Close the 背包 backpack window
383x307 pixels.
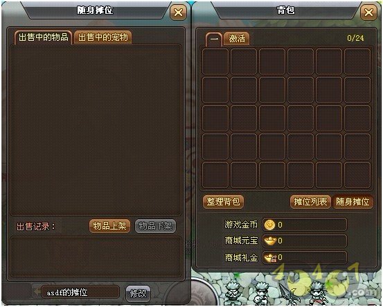pos(368,12)
